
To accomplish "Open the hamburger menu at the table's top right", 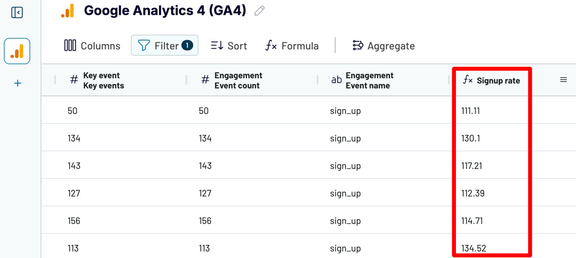I will (x=563, y=79).
